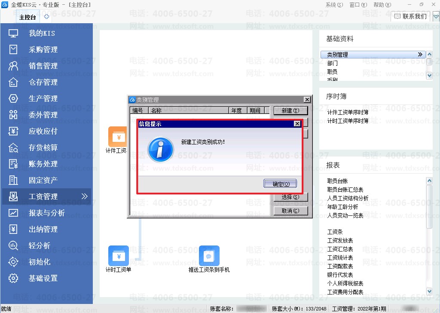This screenshot has height=313, width=440.
Task: Open the 工资费用分配表 report
Action: pos(345,292)
